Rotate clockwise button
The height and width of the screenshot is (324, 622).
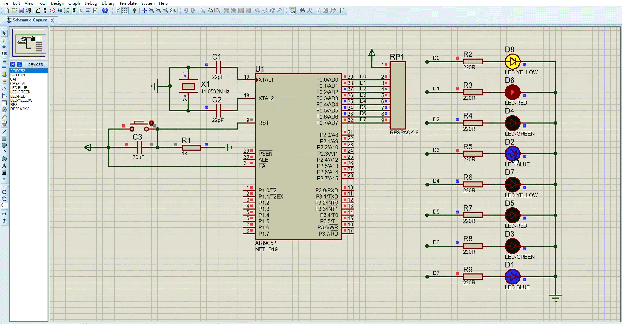4,192
